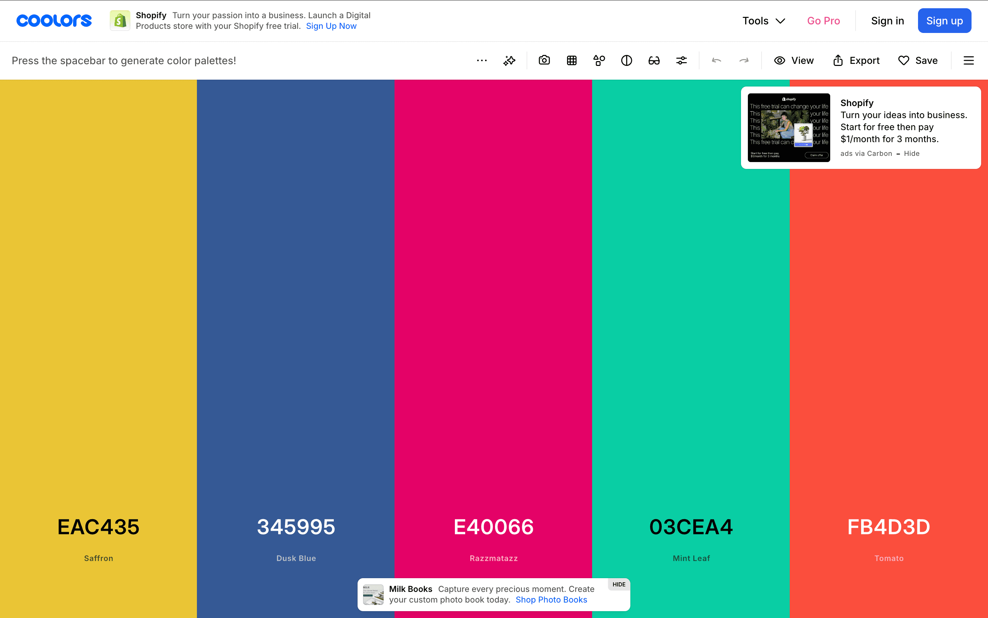Open the palette grid view icon
The width and height of the screenshot is (988, 618).
point(572,60)
